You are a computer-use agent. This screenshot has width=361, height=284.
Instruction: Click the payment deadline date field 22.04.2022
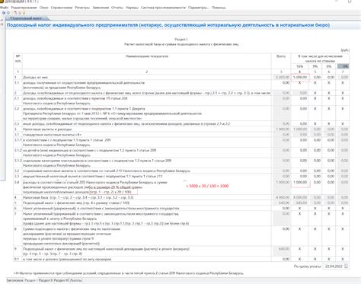(334, 266)
